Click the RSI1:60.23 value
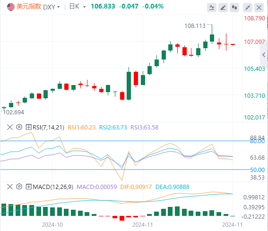Viewport: 268px width, 231px height. click(x=81, y=128)
